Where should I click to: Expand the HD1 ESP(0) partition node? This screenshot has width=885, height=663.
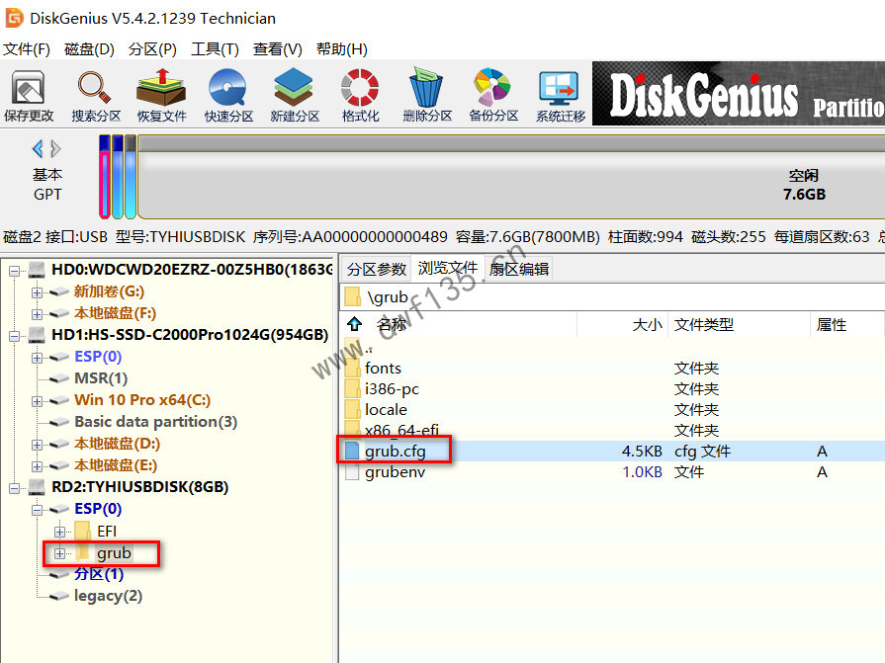(x=37, y=358)
